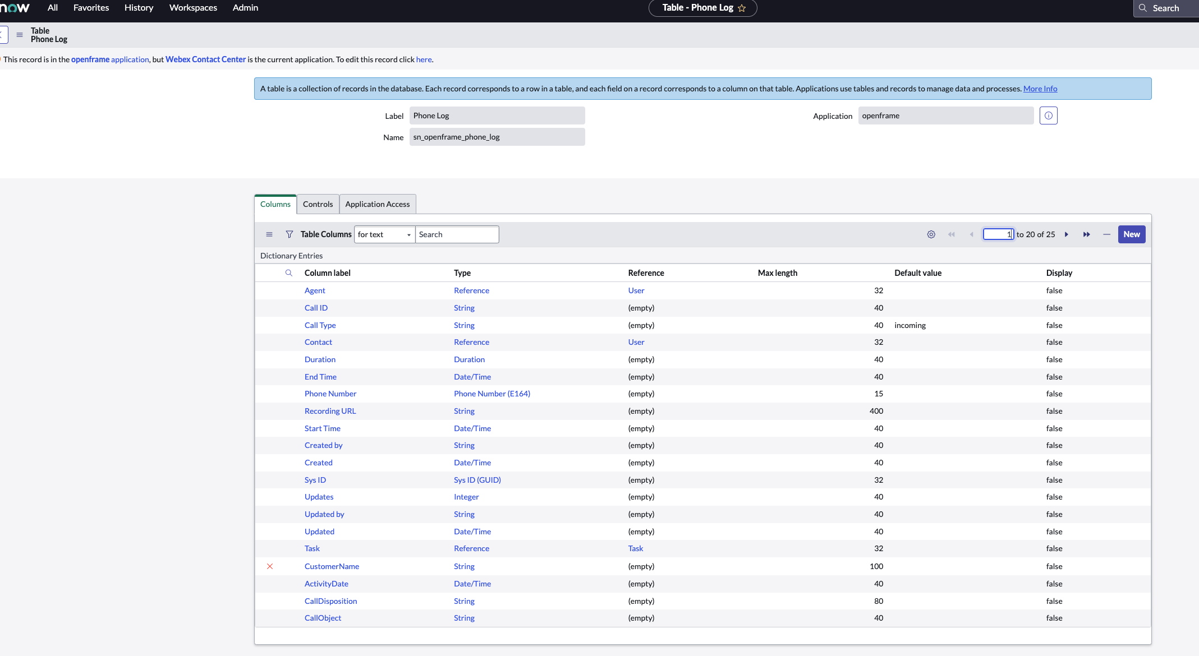Open the Favorites menu
The image size is (1199, 656).
click(91, 8)
